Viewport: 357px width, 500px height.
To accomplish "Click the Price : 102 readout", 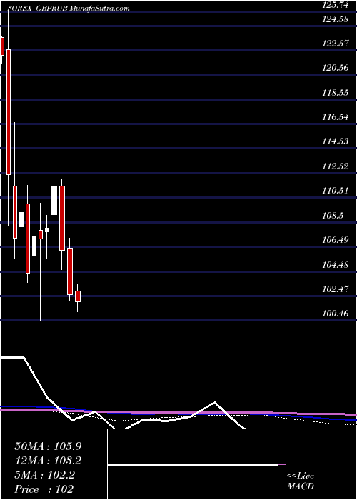I will click(x=44, y=489).
